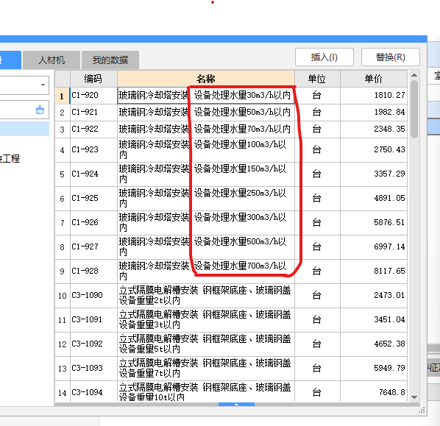Select code cell C1-924

pos(93,174)
